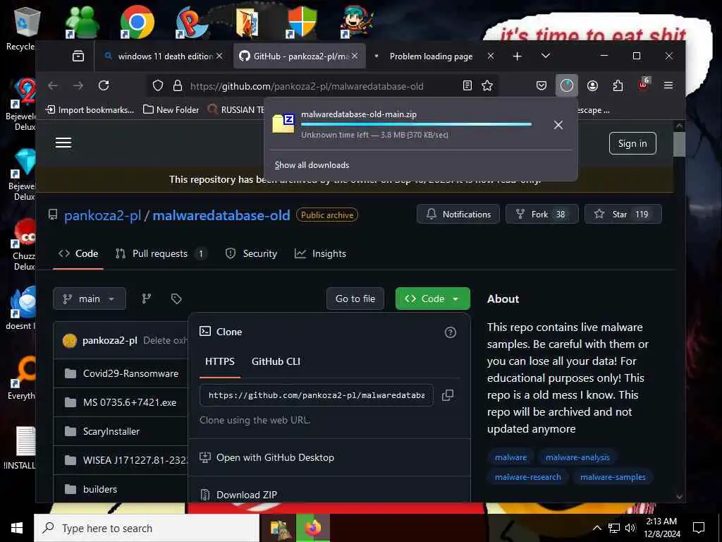Screen dimensions: 722x542
Task: Click malware-analysis topic tag
Action: (x=577, y=457)
